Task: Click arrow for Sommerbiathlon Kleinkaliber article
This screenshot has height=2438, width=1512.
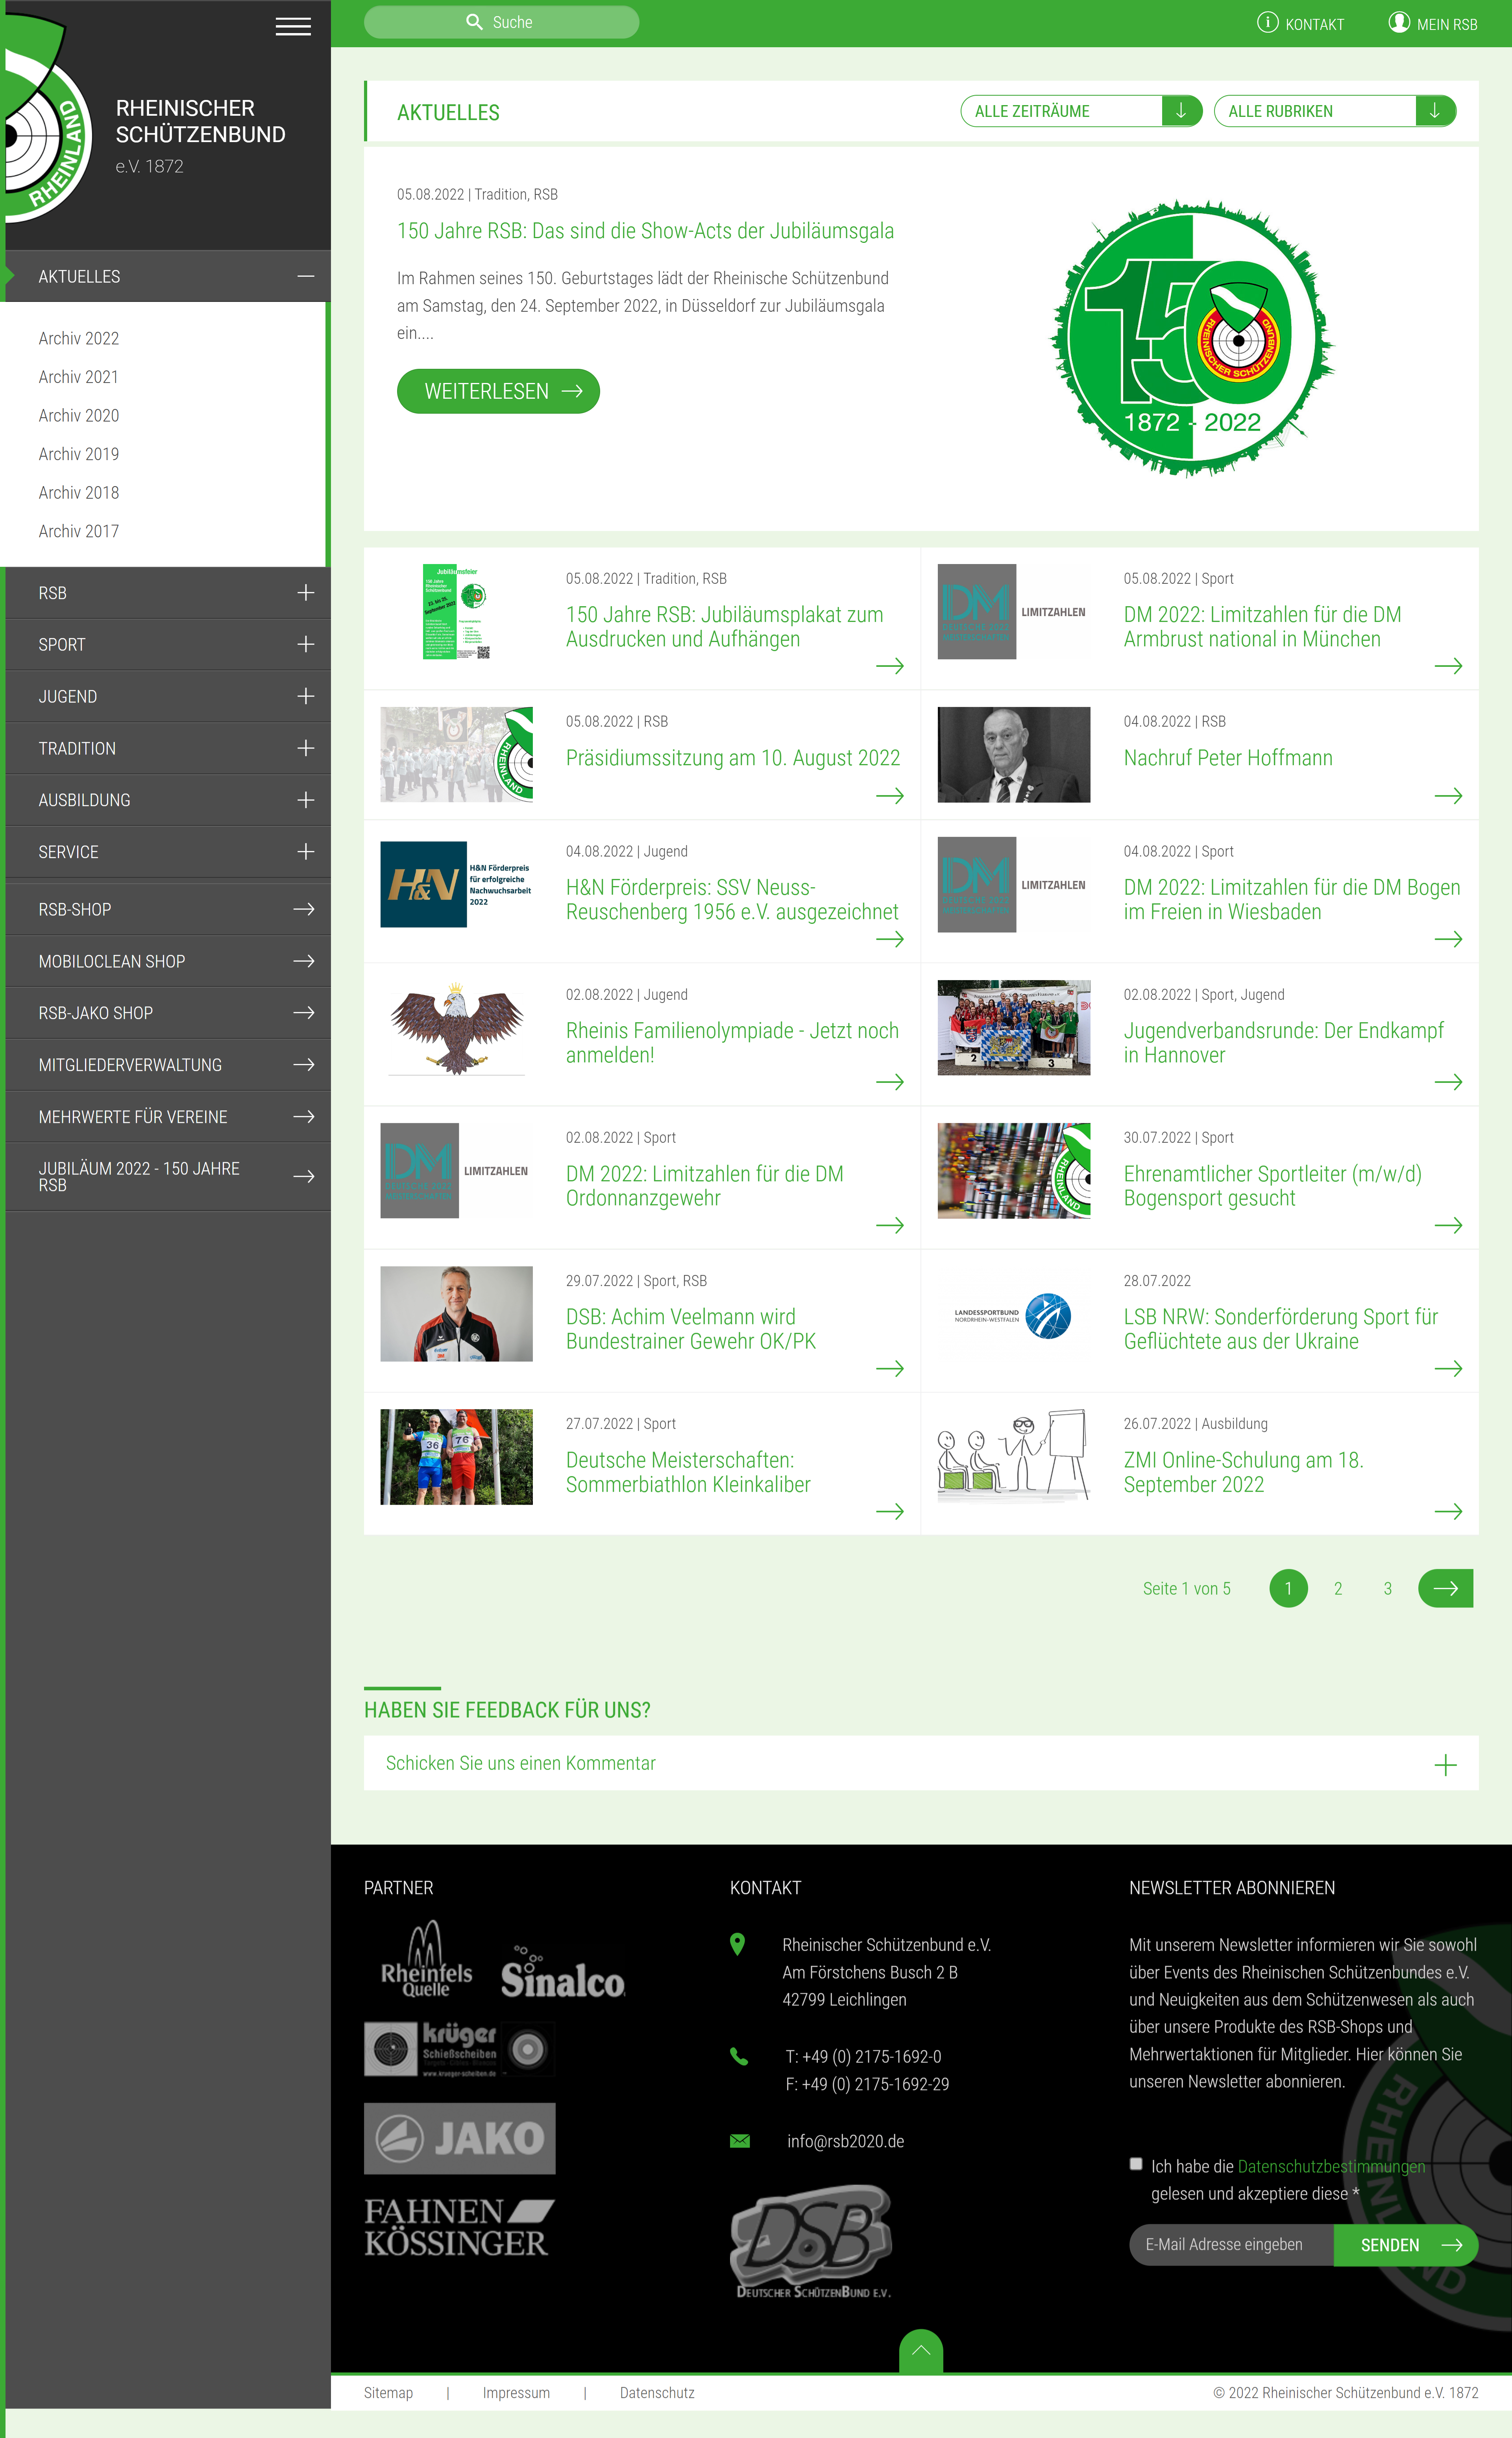Action: coord(889,1511)
